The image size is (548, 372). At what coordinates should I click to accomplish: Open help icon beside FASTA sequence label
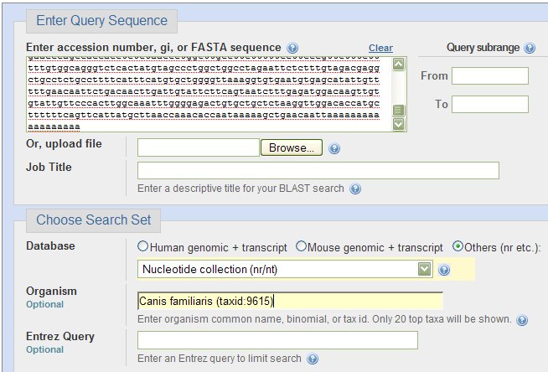click(x=292, y=48)
